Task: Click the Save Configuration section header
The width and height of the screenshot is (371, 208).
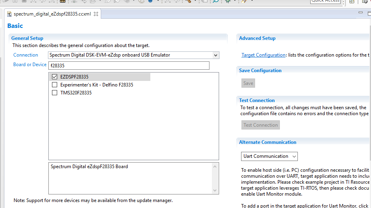Action: coord(260,71)
